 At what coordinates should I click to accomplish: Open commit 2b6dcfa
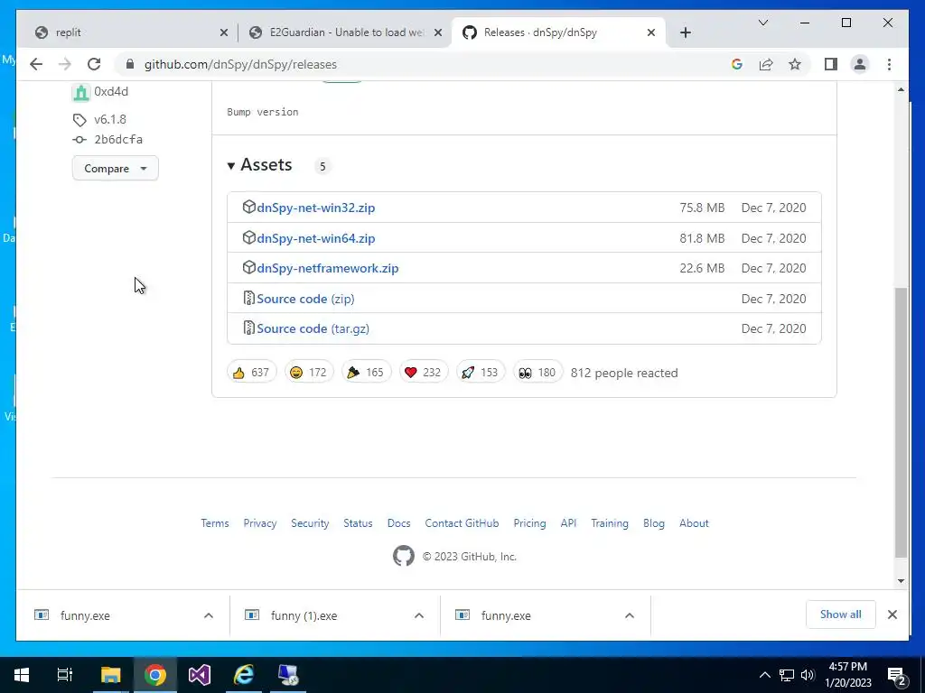(x=118, y=139)
